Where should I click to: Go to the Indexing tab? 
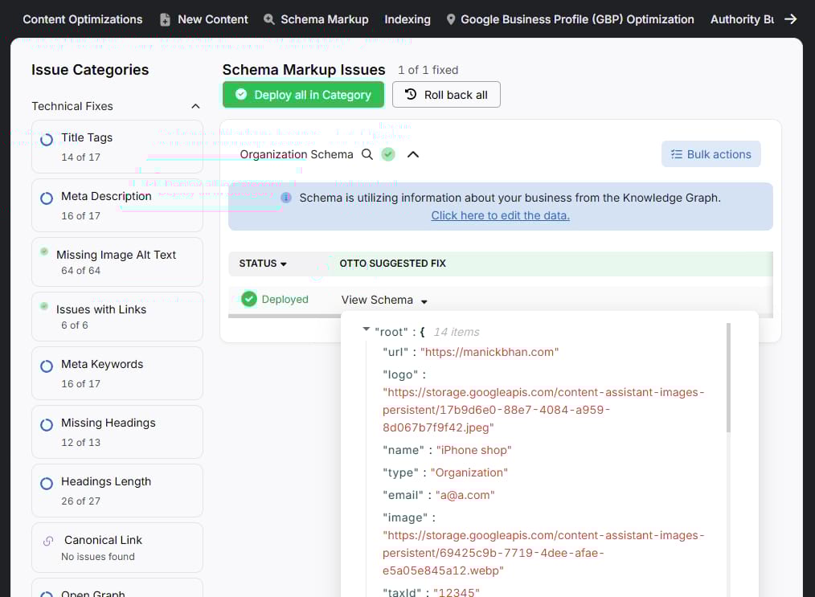coord(407,19)
